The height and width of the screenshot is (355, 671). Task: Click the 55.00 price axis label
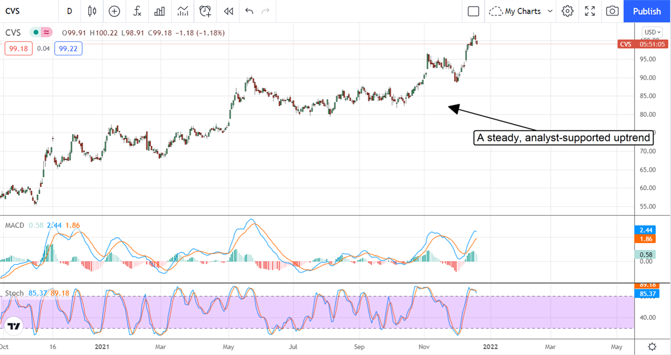pos(648,206)
